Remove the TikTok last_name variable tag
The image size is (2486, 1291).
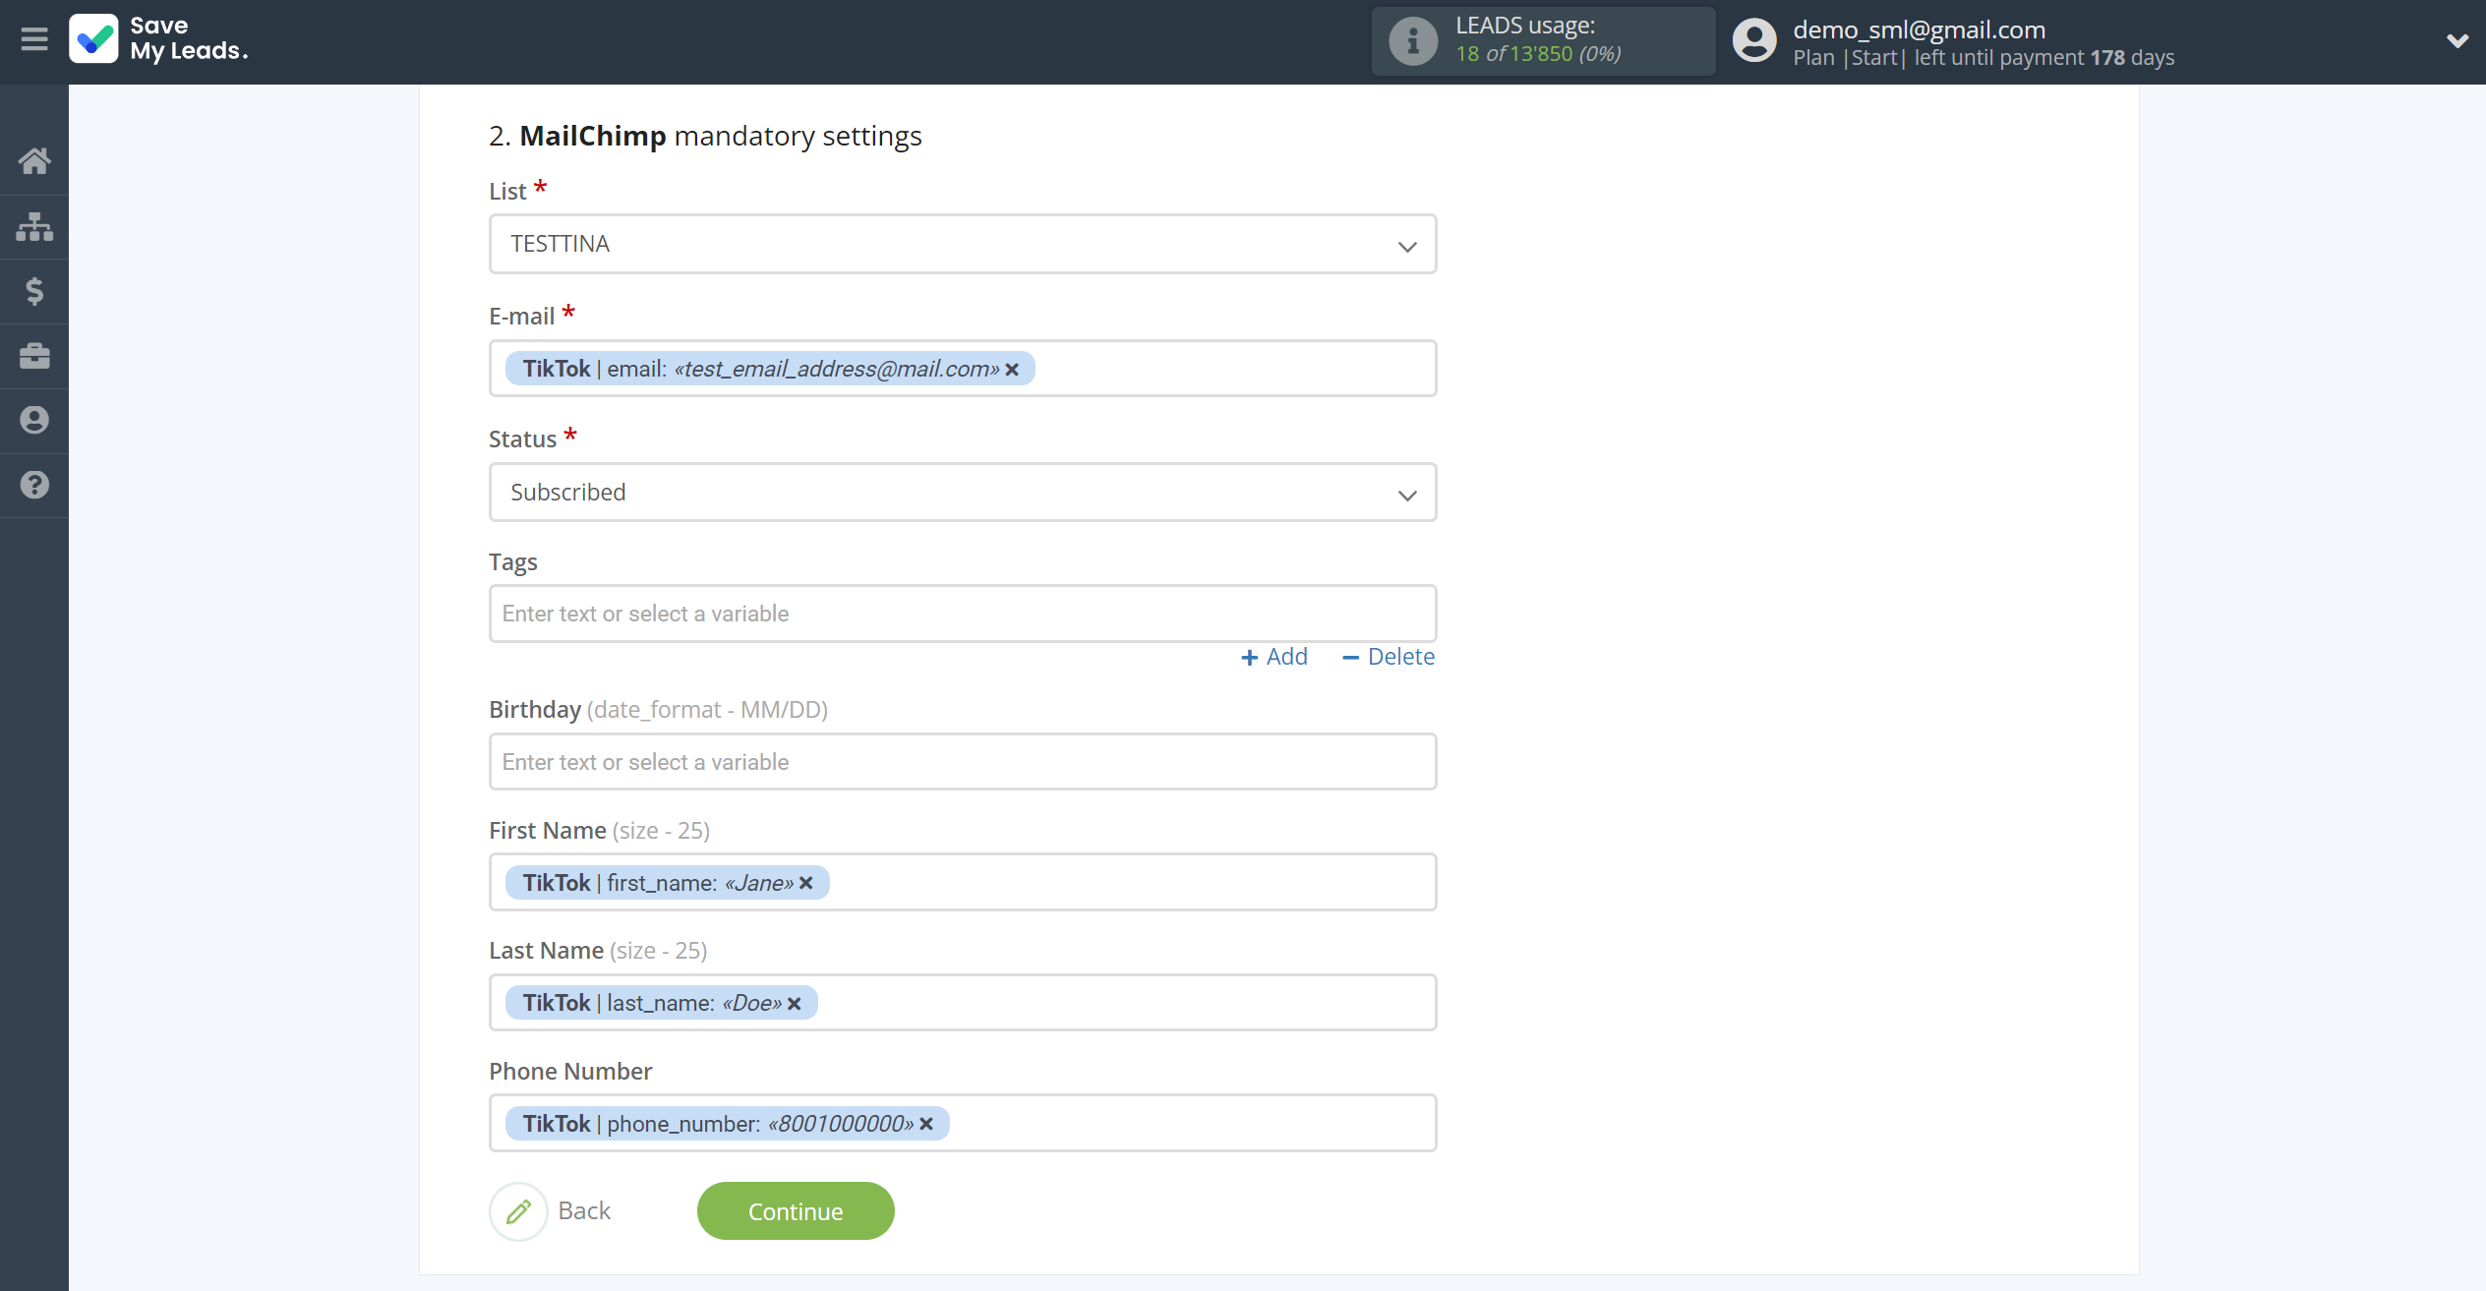point(795,1004)
